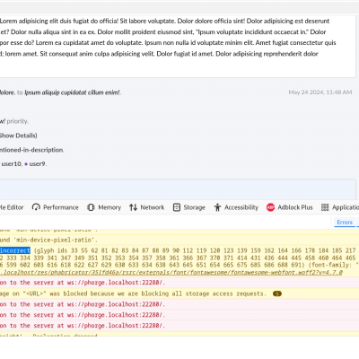This screenshot has height=359, width=359.
Task: Click the highlighted 'incorrect' console text
Action: point(15,250)
